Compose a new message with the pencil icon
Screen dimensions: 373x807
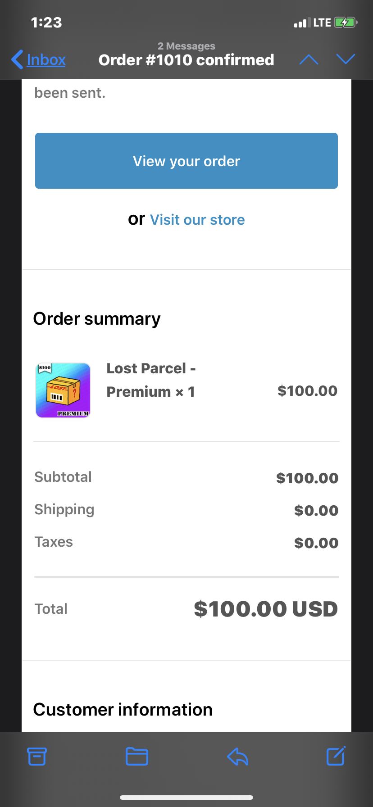(x=336, y=756)
